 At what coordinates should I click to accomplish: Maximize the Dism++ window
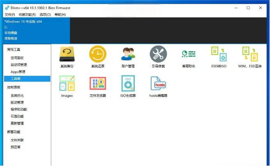click(x=248, y=8)
